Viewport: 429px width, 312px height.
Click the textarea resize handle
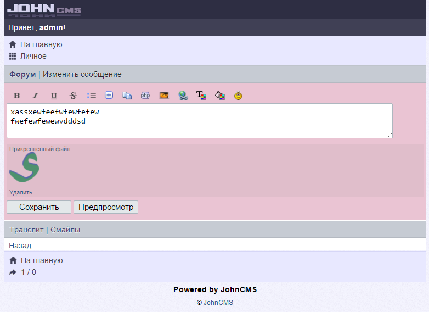(x=390, y=135)
